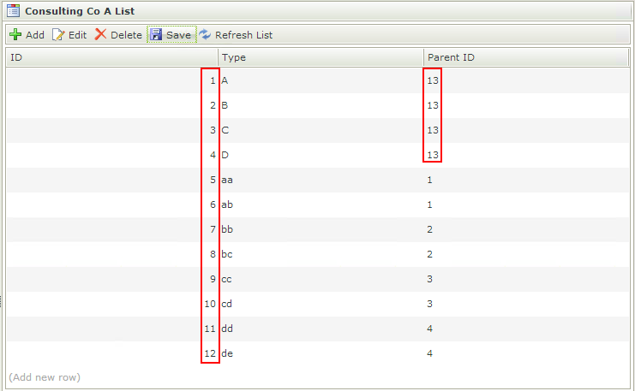
Task: Click the Refresh List arrows icon
Action: point(205,35)
